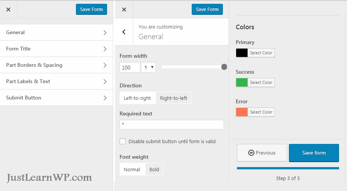Image resolution: width=347 pixels, height=191 pixels.
Task: Close the middle General settings panel
Action: coord(124,9)
